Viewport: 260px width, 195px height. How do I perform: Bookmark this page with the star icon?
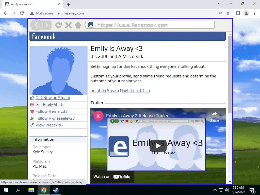(228, 13)
